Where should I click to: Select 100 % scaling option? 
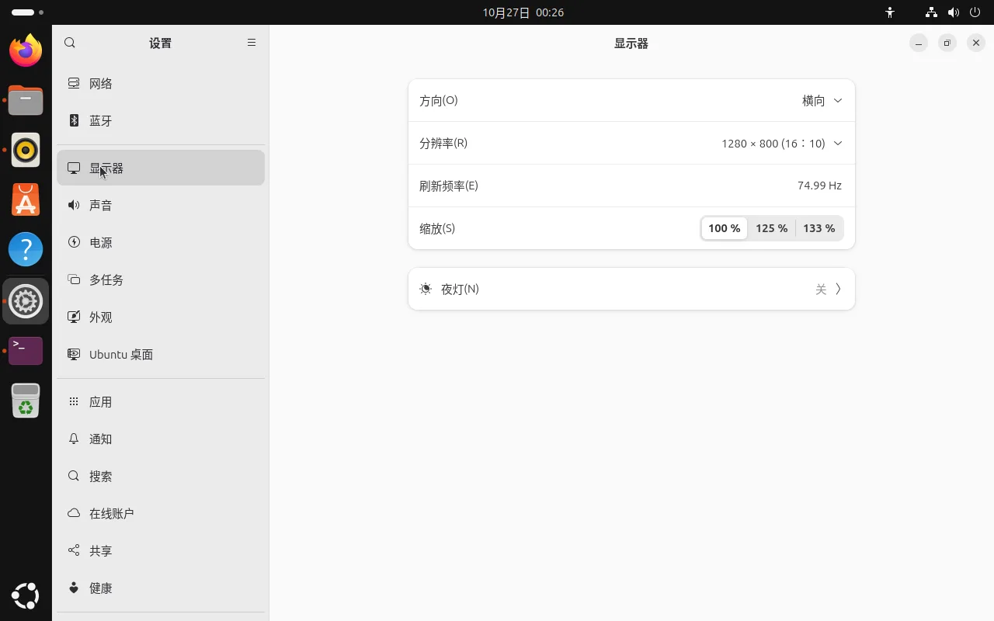tap(724, 228)
